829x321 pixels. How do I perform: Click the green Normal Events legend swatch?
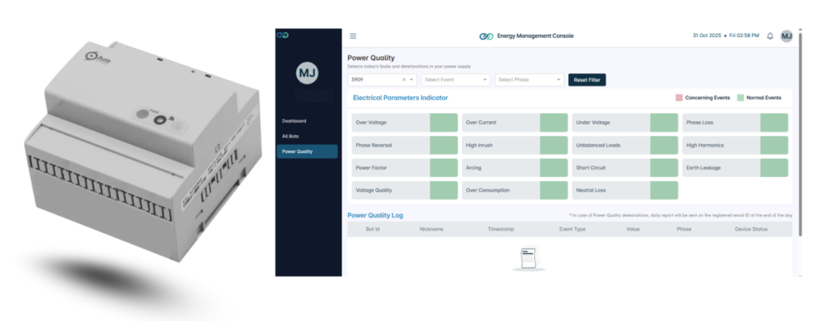coord(740,98)
